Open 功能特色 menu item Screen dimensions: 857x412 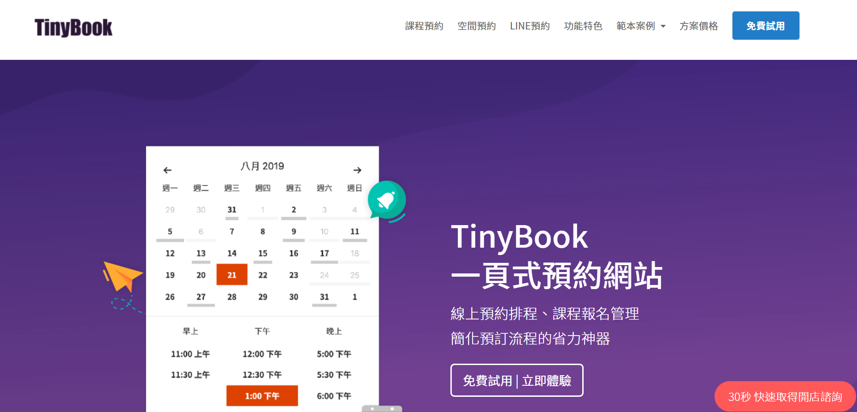(x=583, y=26)
